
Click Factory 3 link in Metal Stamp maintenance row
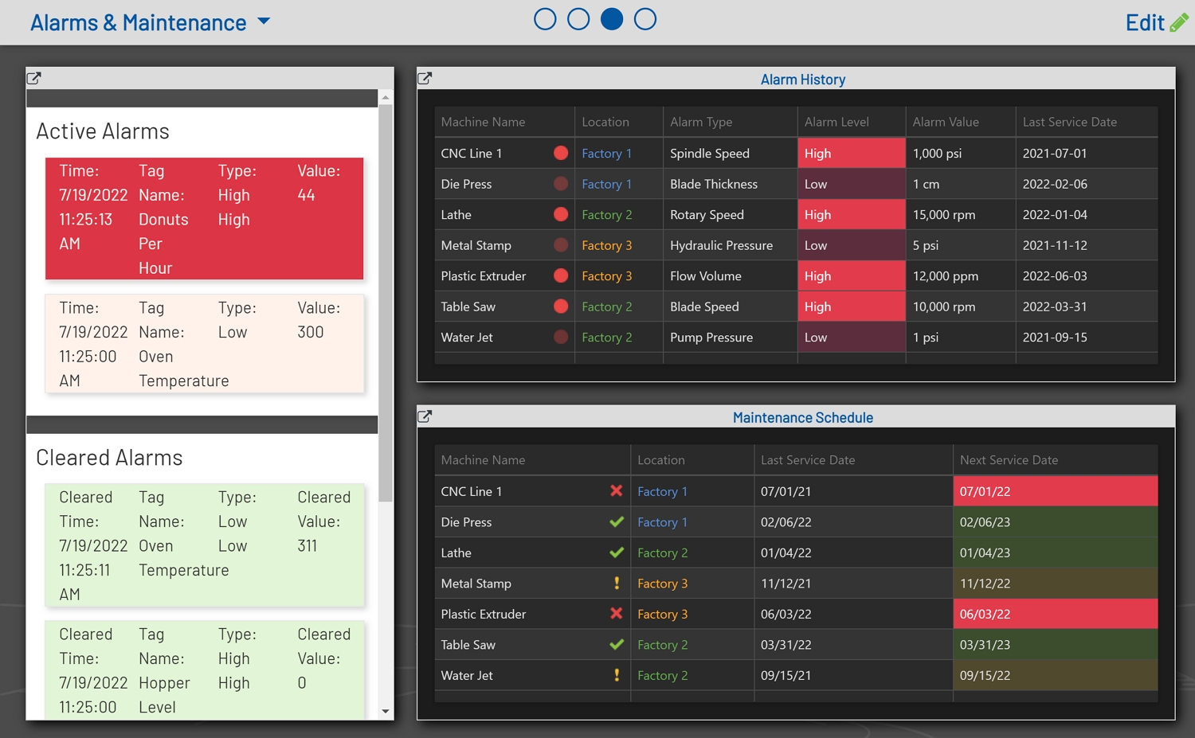[662, 584]
